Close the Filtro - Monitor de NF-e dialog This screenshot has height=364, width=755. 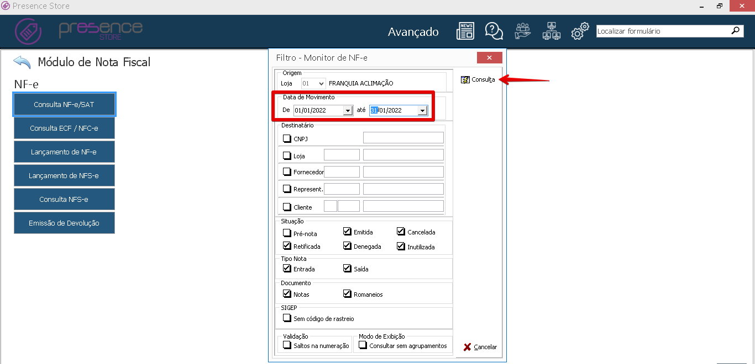[489, 58]
